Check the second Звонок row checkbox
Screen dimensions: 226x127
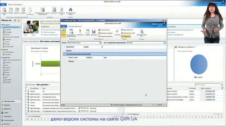coord(26,105)
